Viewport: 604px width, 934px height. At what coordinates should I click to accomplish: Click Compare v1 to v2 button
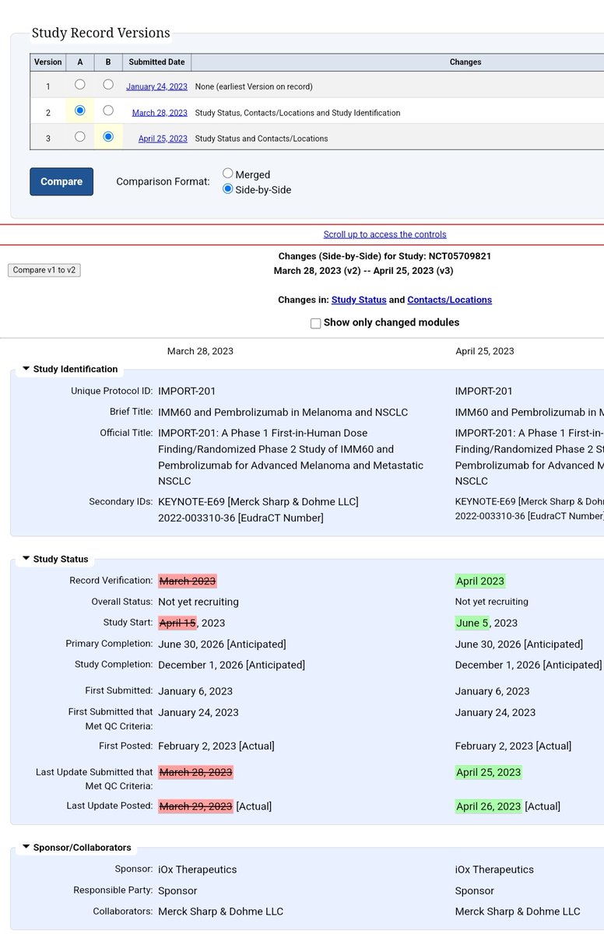44,270
